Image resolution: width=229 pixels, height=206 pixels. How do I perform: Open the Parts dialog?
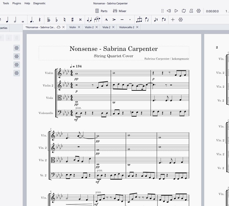tap(101, 11)
